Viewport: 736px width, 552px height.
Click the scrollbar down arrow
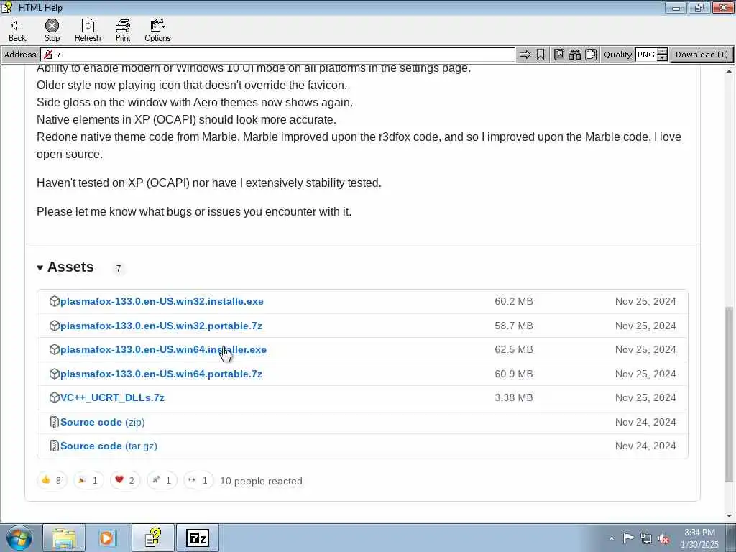click(x=729, y=516)
